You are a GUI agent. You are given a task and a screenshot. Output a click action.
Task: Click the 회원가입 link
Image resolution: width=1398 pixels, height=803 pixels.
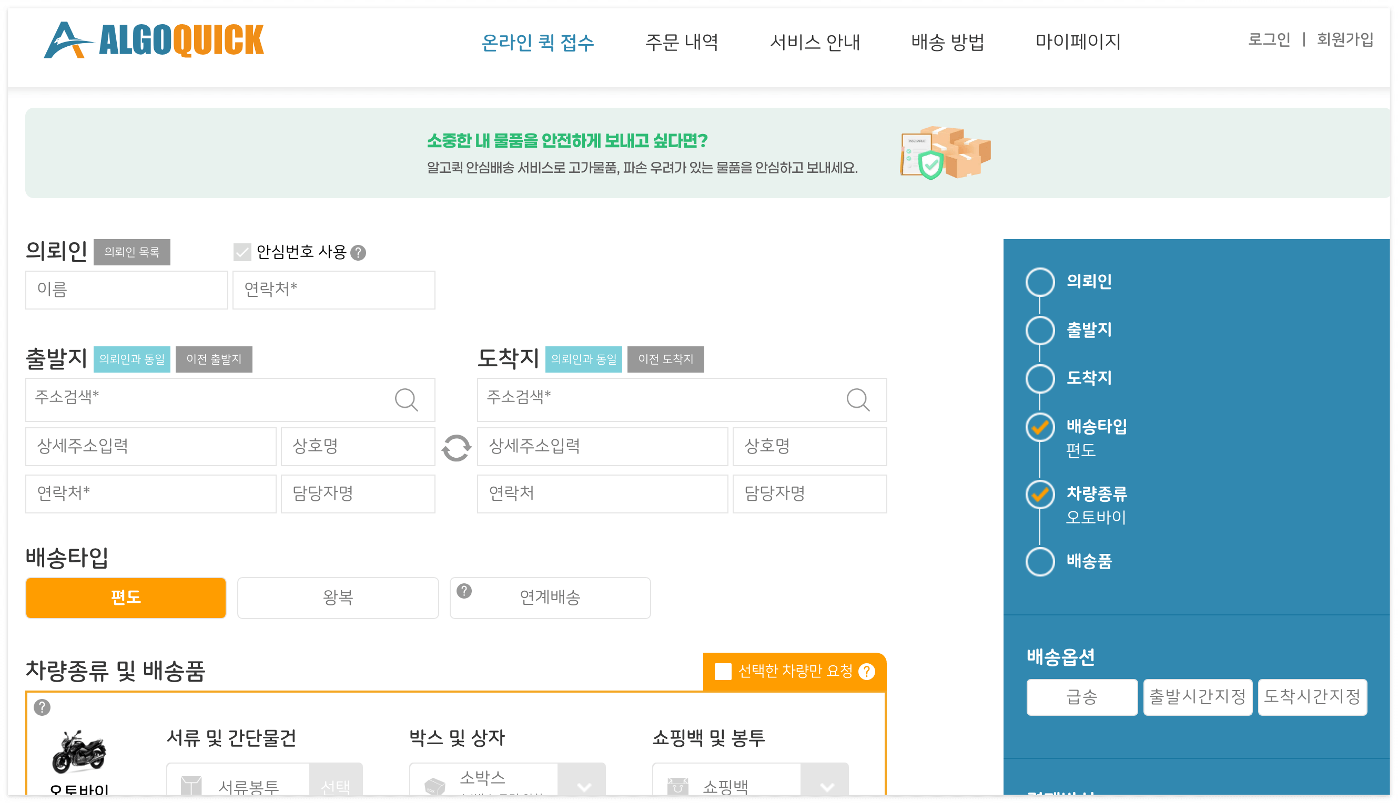click(1344, 39)
